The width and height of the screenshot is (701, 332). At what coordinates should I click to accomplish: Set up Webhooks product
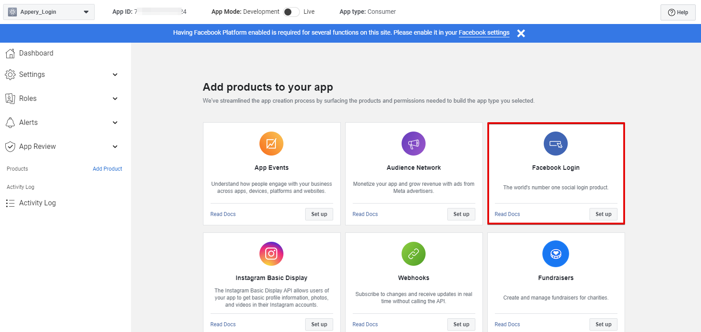[x=461, y=324]
